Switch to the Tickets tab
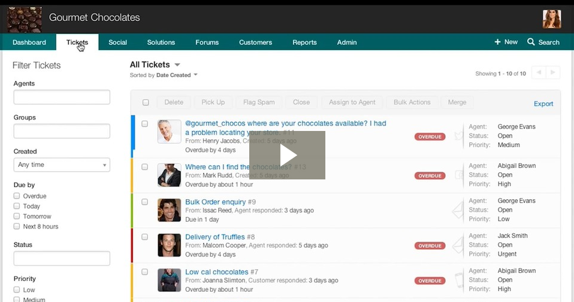 point(77,42)
